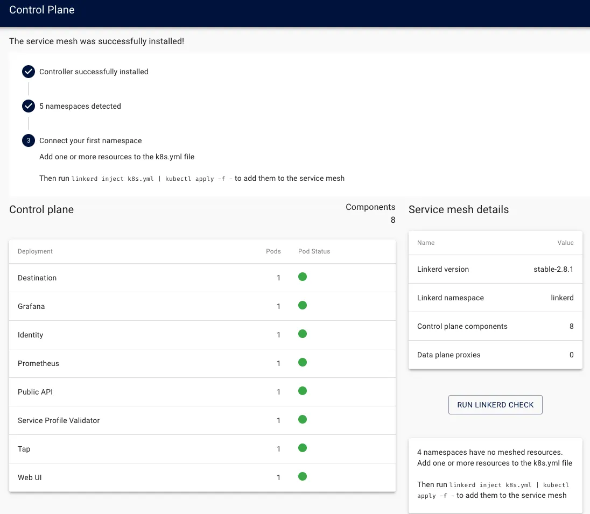The width and height of the screenshot is (590, 514).
Task: Select the Identity deployment name
Action: (x=31, y=335)
